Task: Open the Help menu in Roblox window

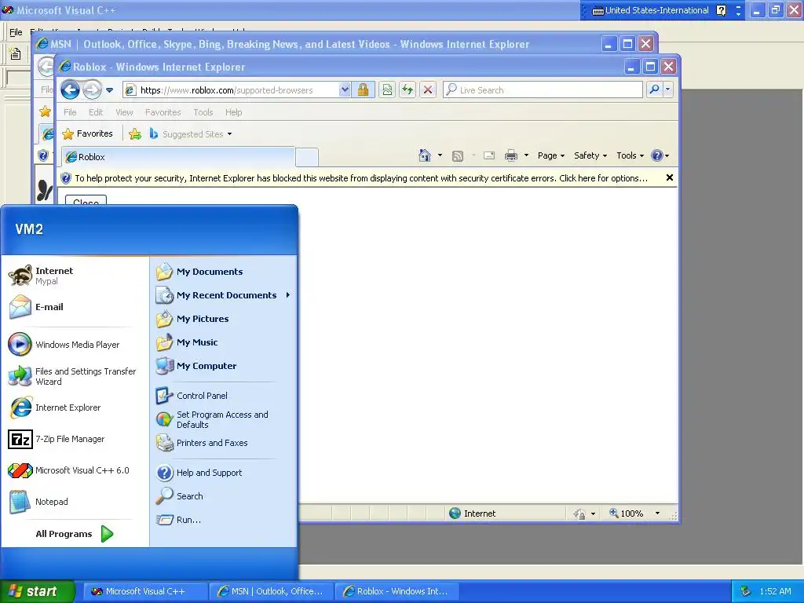Action: (x=234, y=112)
